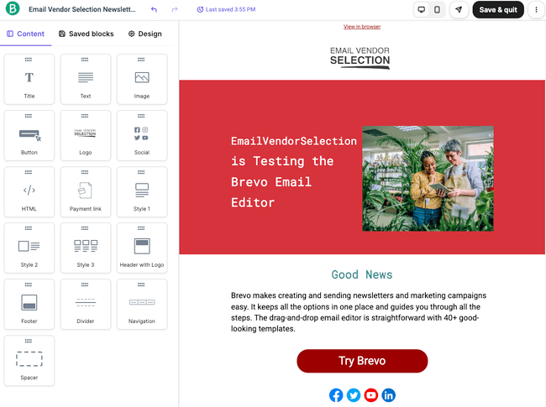
Task: Click the Brevo logo icon
Action: [x=12, y=10]
